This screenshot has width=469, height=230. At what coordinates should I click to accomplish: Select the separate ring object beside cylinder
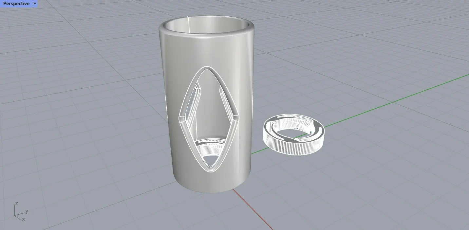pyautogui.click(x=294, y=134)
